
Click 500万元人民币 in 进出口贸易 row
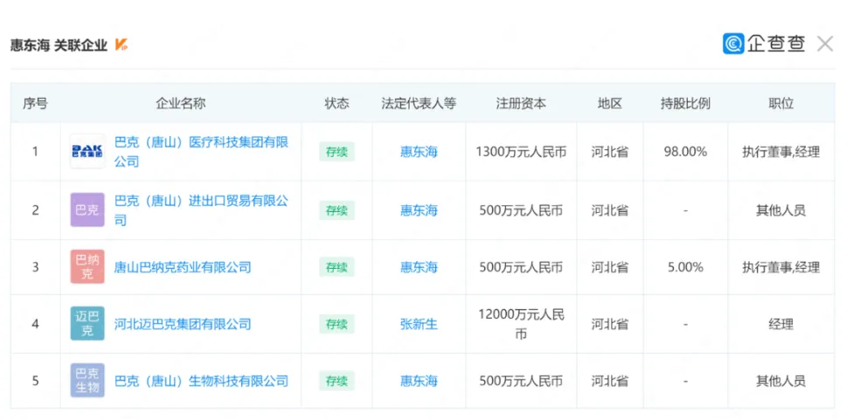coord(521,210)
